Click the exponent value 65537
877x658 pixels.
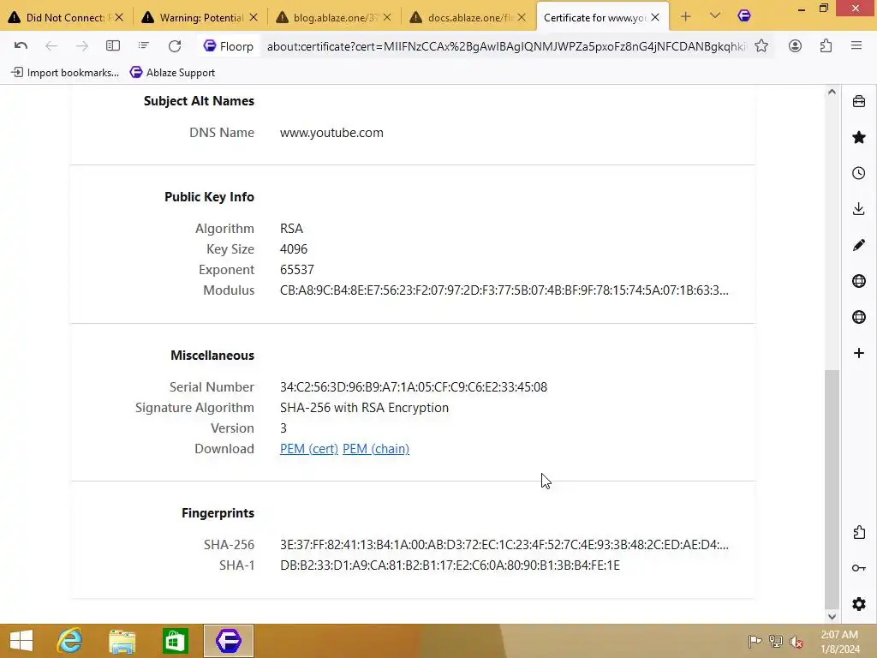[297, 270]
